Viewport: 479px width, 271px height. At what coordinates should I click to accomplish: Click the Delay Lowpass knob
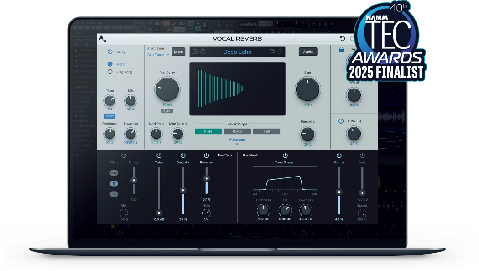click(130, 134)
